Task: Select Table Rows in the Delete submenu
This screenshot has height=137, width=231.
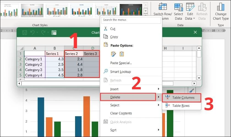Action: (182, 105)
